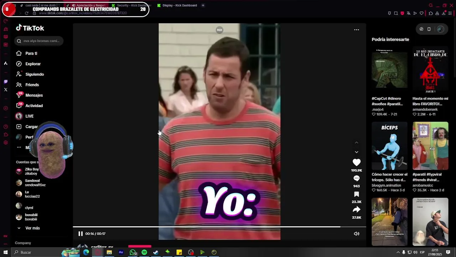Viewport: 456px width, 257px height.
Task: Toggle the ad blocker shield icon
Action: 402,13
